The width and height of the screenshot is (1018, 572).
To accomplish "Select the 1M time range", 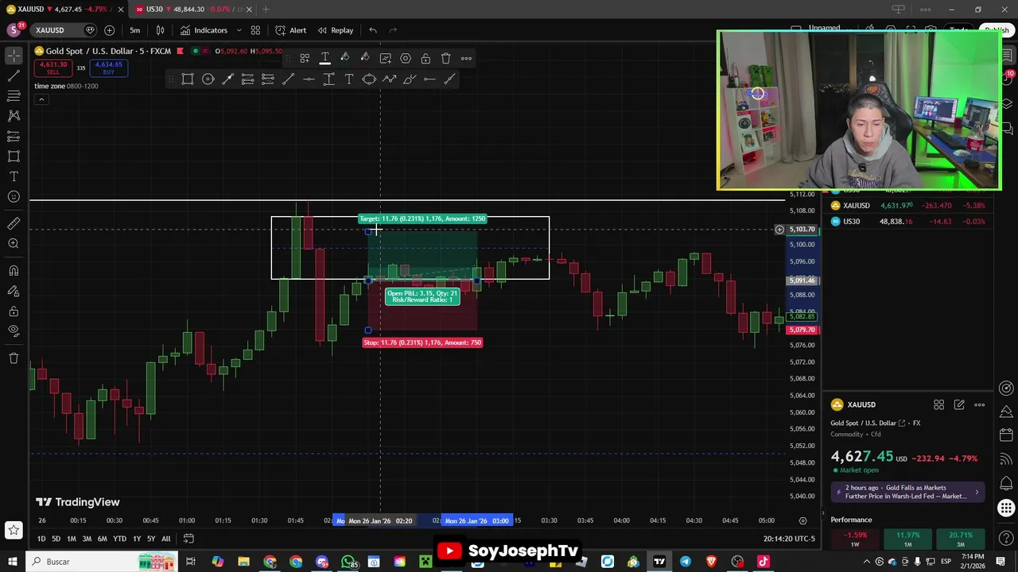I will 72,539.
